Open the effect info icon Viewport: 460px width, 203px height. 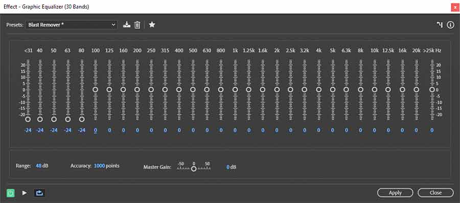click(450, 25)
